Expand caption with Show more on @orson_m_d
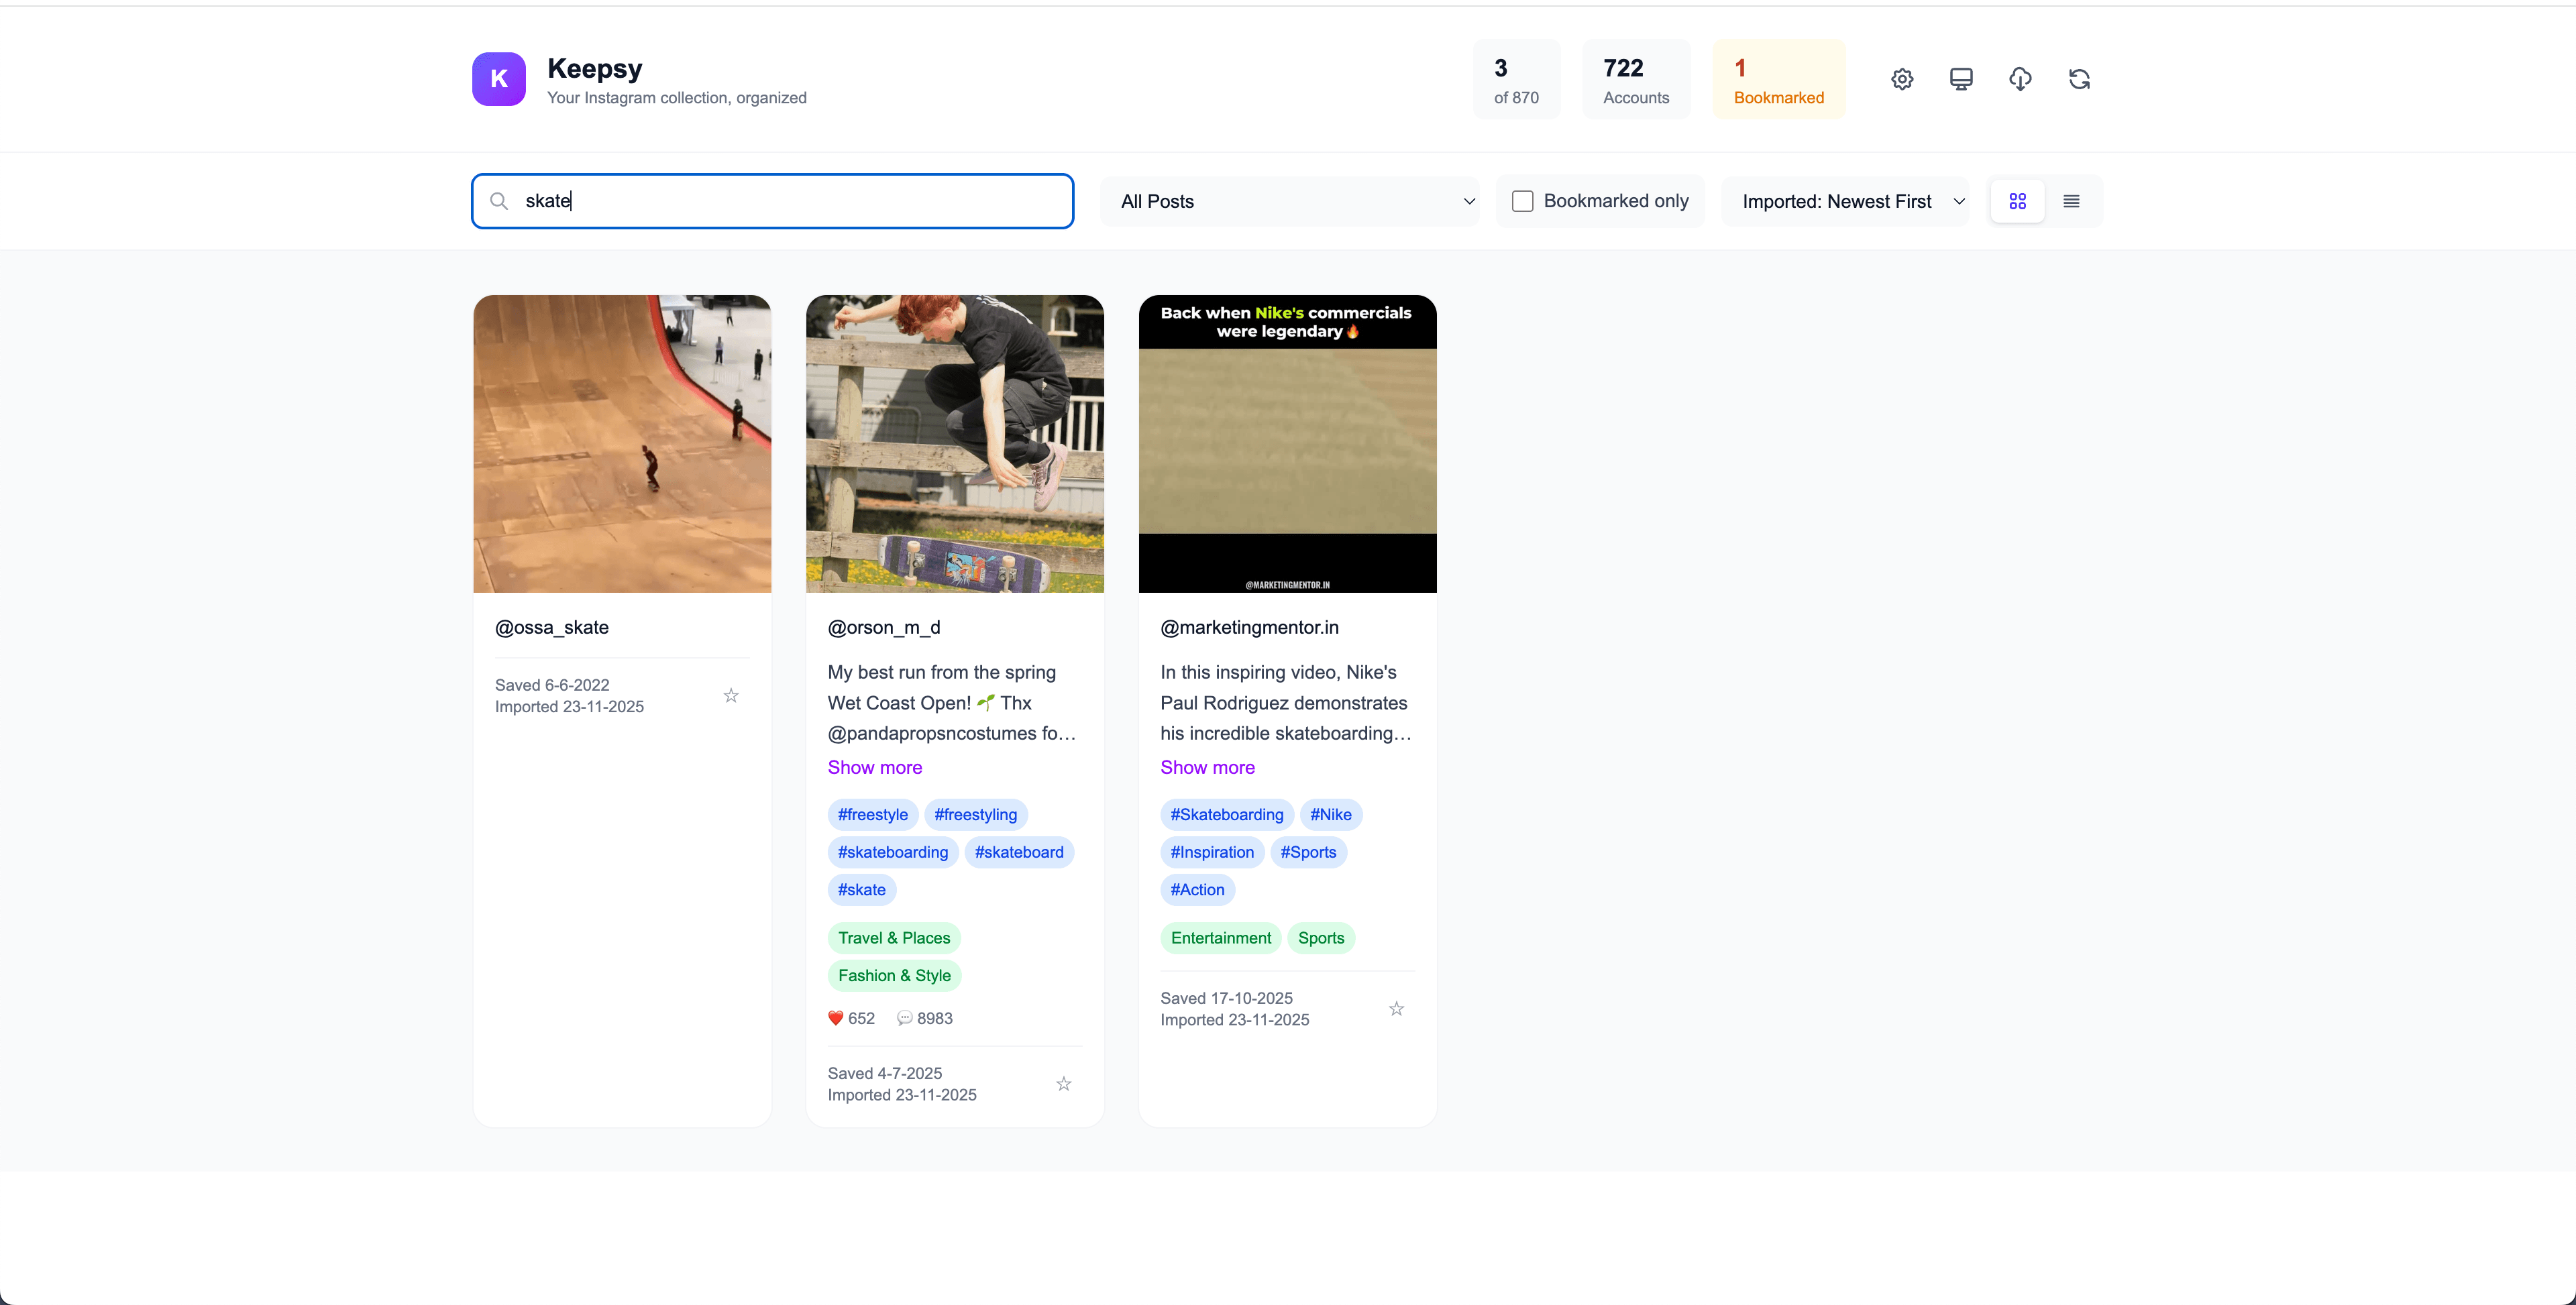 pos(875,767)
